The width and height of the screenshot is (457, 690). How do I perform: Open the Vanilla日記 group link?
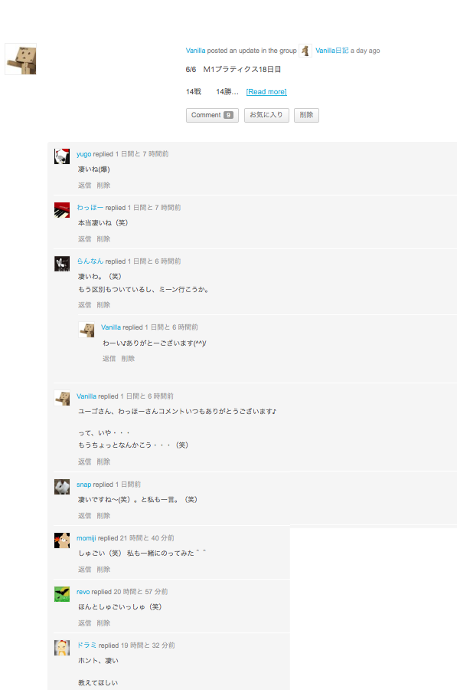[x=331, y=51]
